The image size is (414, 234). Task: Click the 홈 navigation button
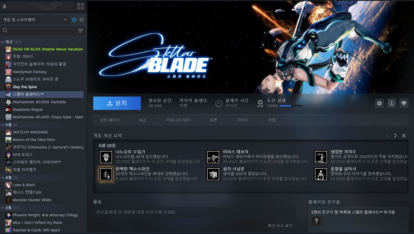[37, 6]
